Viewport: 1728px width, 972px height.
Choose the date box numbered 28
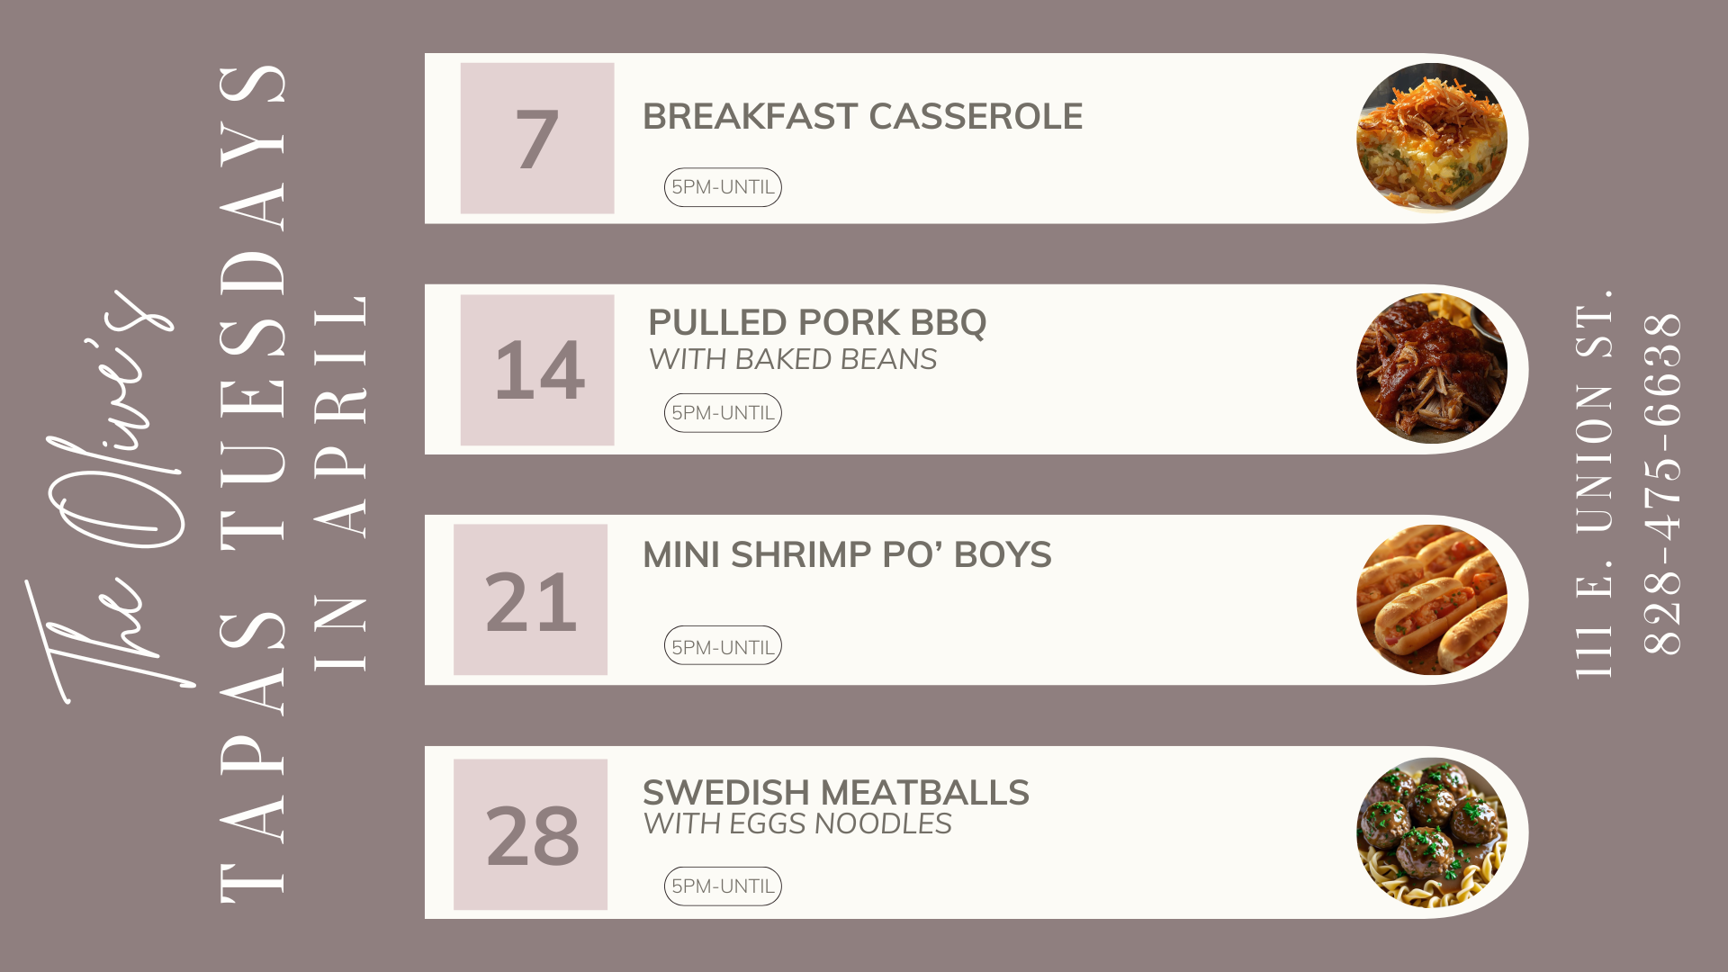point(530,834)
